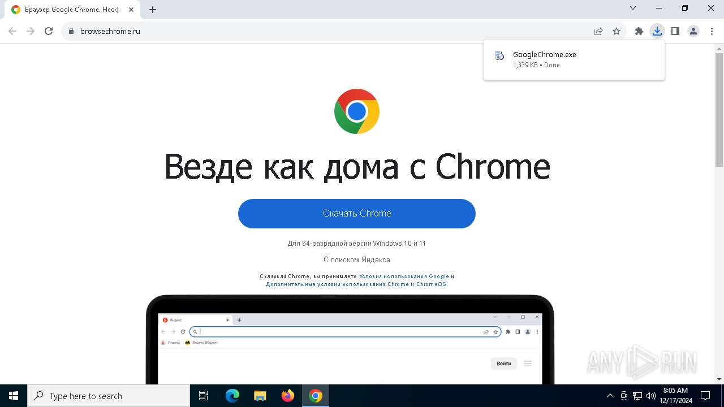Click the browser forward arrow

(x=31, y=31)
